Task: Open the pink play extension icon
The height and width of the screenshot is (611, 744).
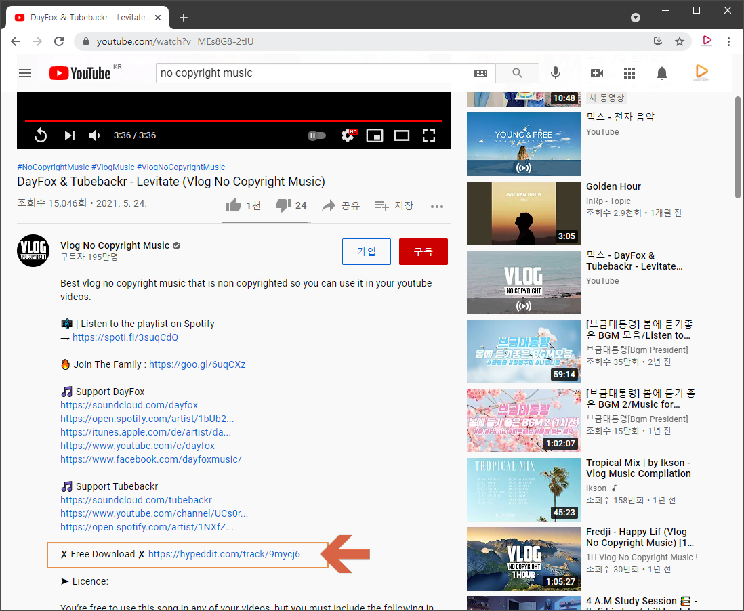Action: coord(707,41)
